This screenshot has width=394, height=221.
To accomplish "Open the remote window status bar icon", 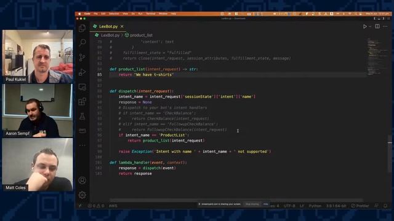I will tap(80, 206).
